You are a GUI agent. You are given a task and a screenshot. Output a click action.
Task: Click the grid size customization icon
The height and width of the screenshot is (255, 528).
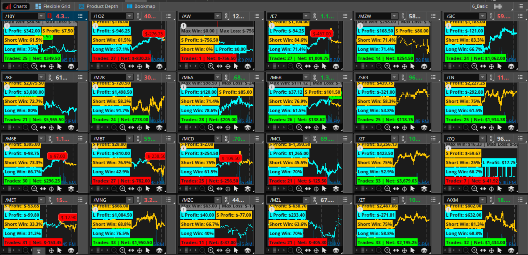[498, 6]
